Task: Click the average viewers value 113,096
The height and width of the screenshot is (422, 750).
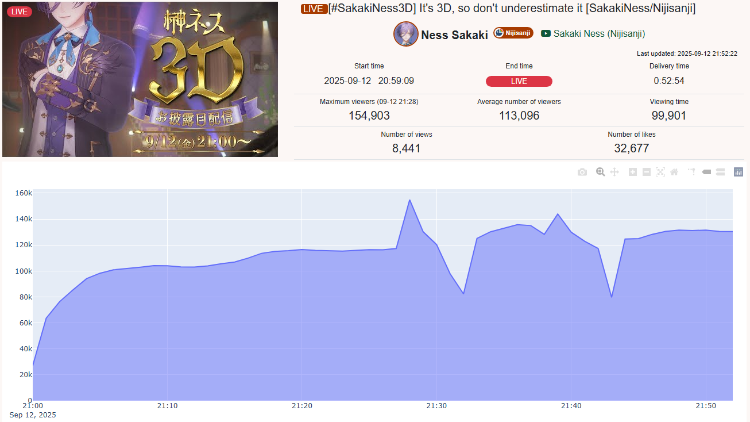Action: tap(519, 116)
